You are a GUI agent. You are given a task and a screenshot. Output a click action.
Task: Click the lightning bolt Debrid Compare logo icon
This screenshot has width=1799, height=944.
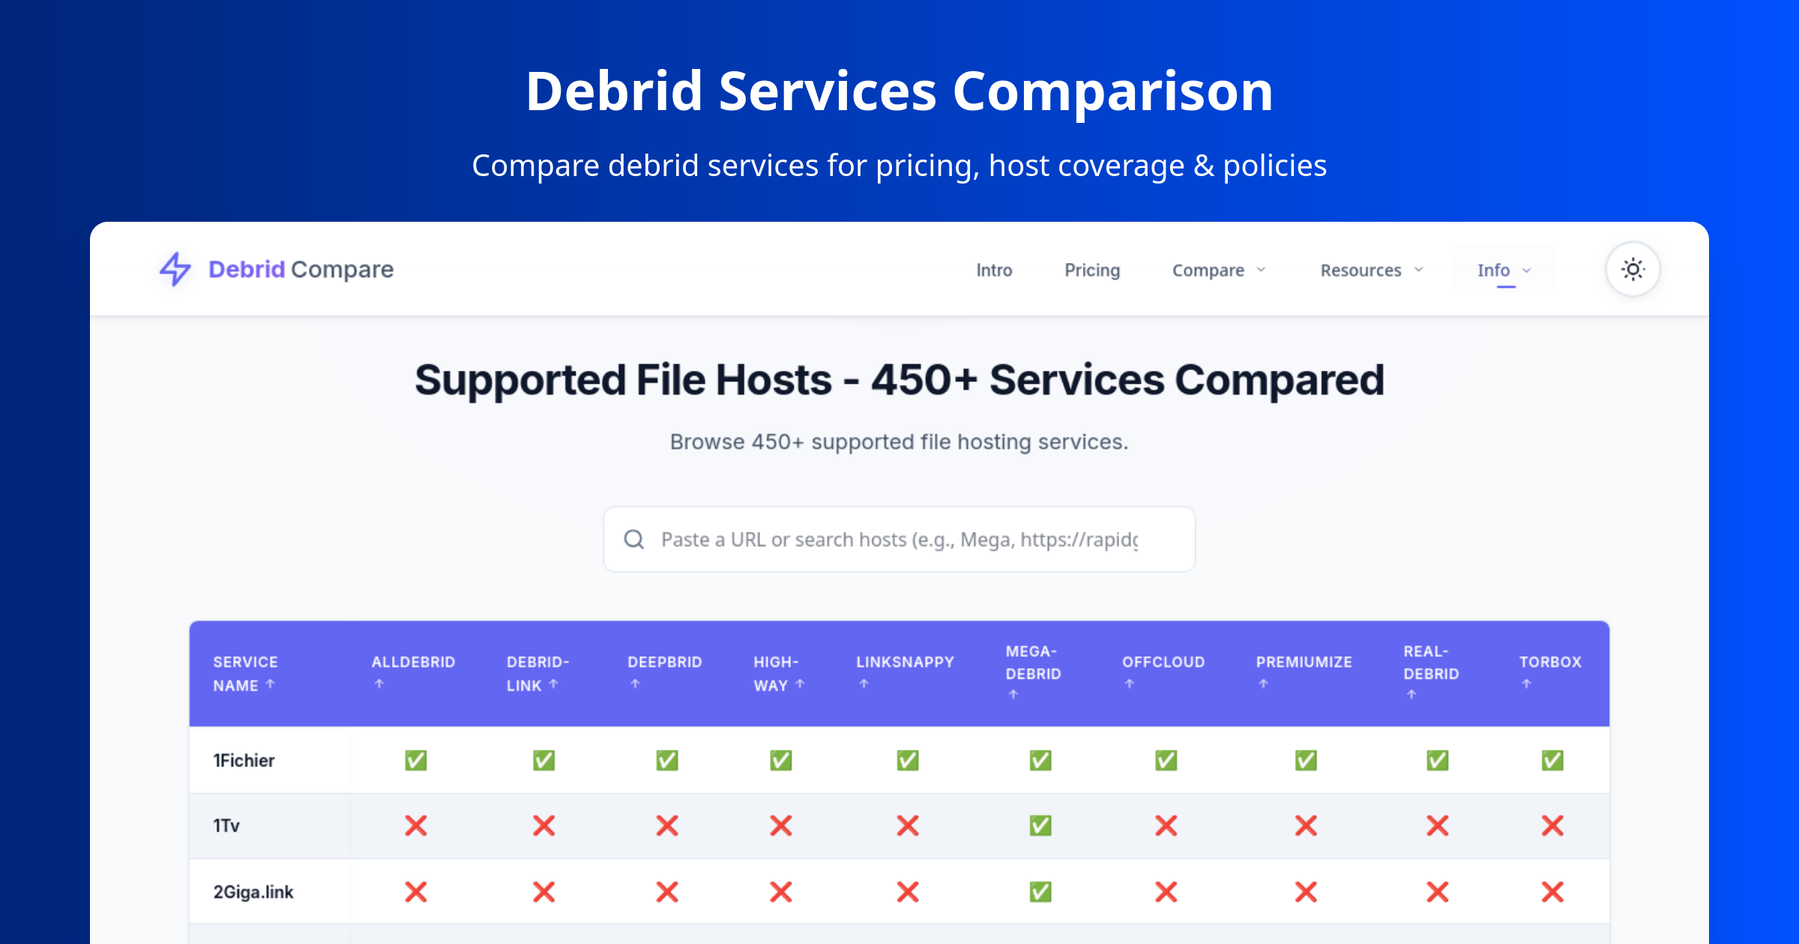[174, 269]
